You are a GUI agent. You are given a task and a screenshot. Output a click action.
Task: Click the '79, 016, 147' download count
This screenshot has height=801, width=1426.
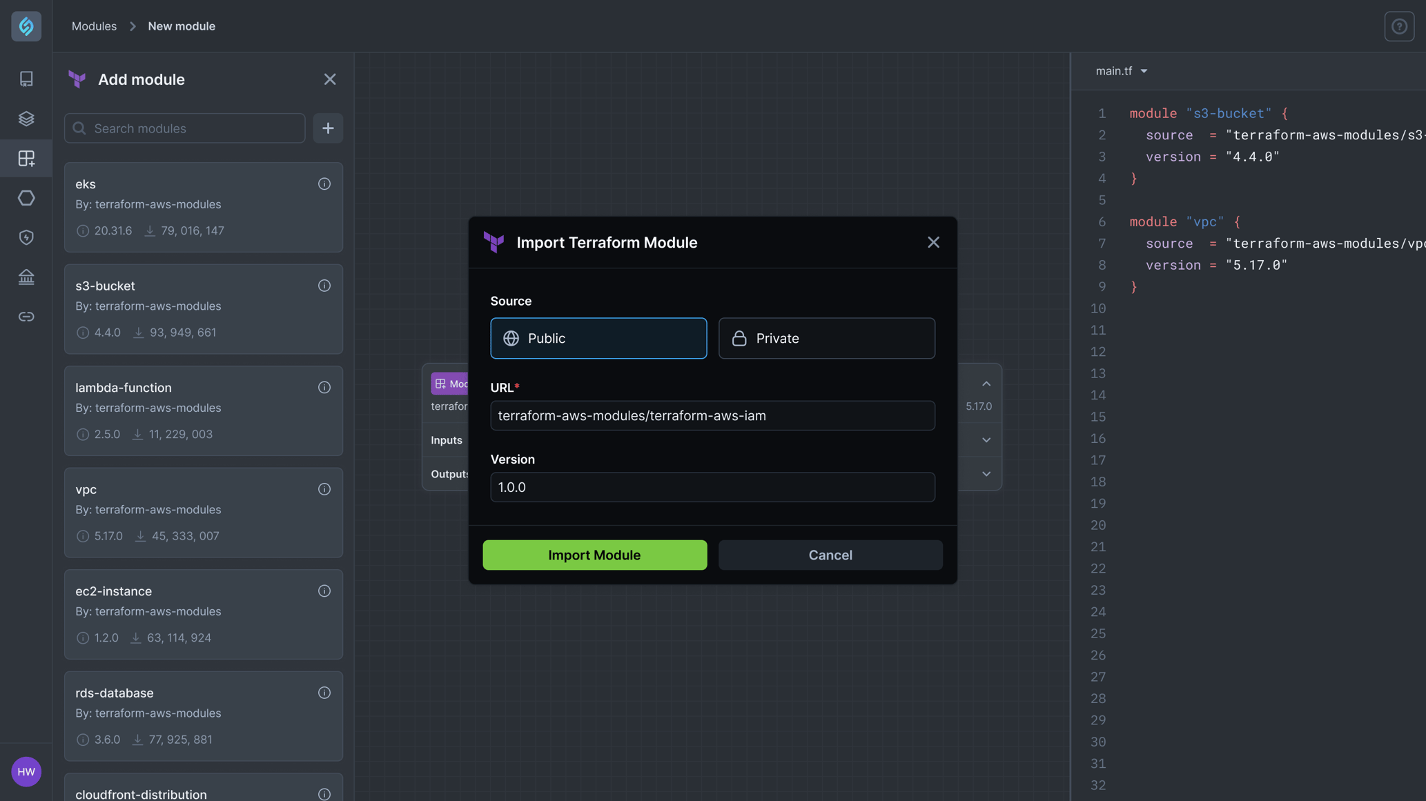(193, 230)
